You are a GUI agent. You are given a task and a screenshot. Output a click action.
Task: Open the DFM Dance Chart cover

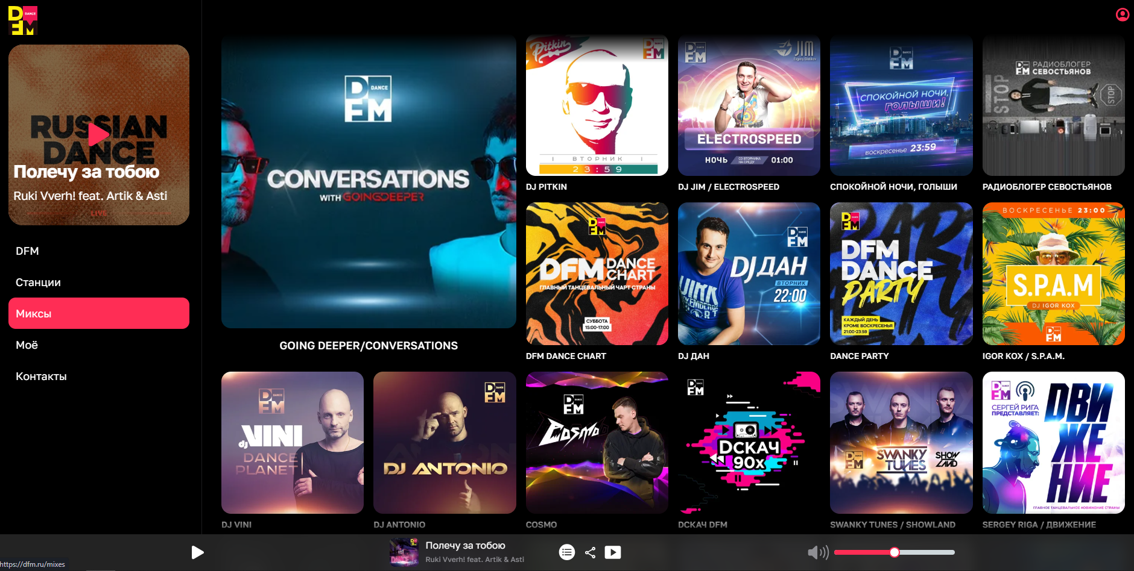coord(597,274)
